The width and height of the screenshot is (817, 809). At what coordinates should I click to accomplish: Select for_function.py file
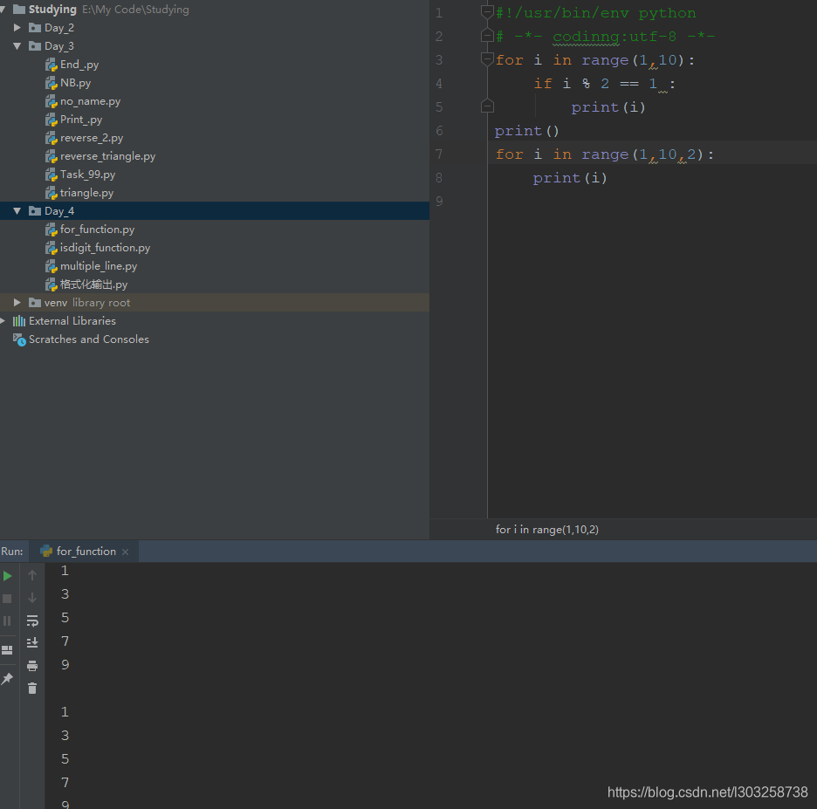coord(97,230)
